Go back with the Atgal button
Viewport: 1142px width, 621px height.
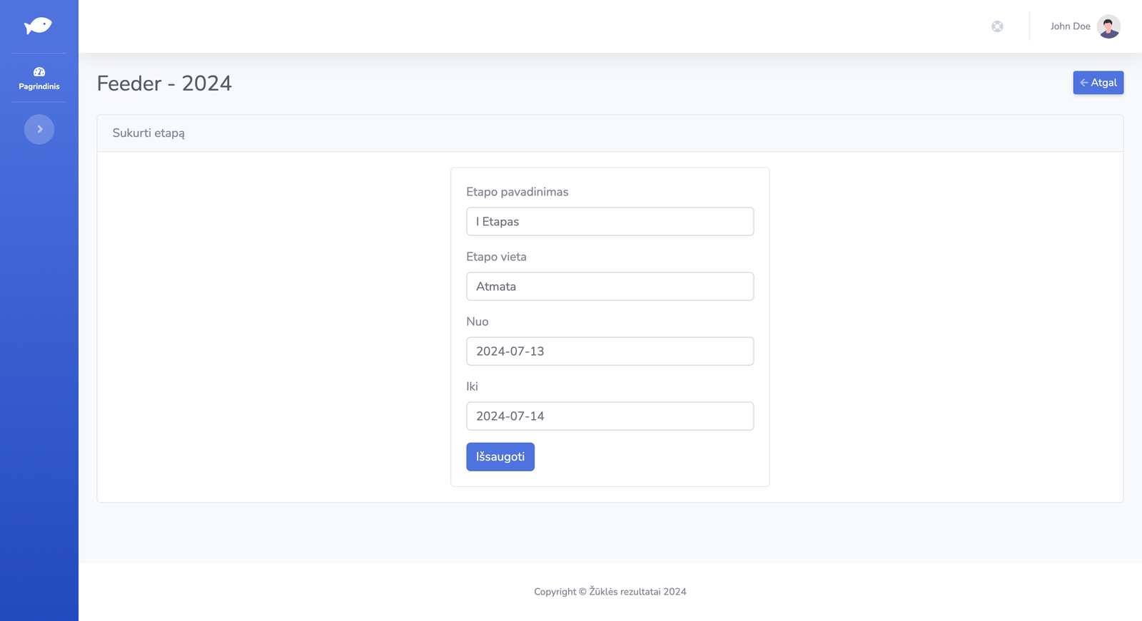(1098, 83)
